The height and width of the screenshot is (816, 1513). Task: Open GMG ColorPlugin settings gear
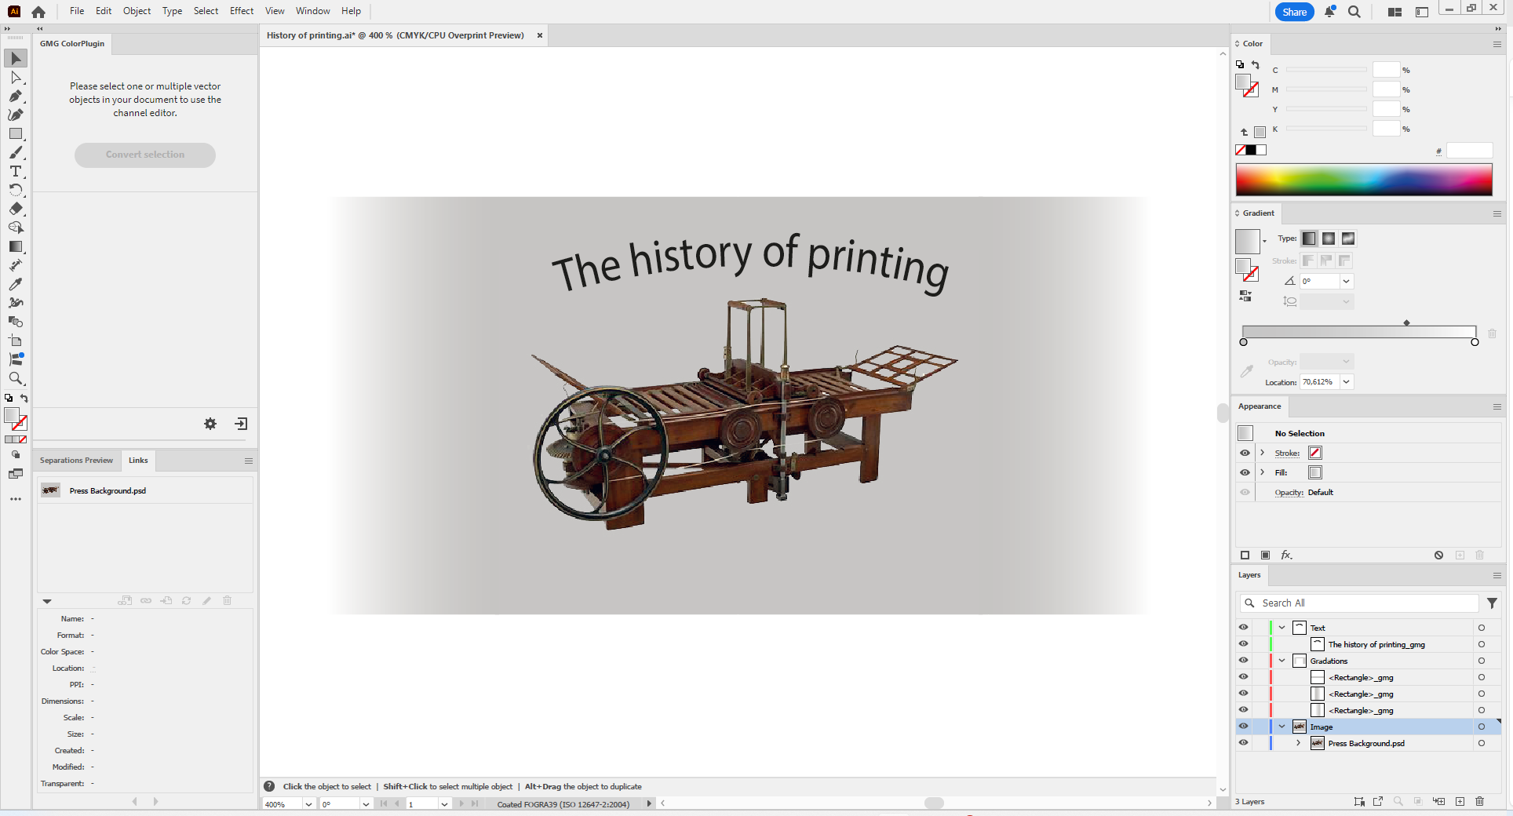[x=210, y=424]
